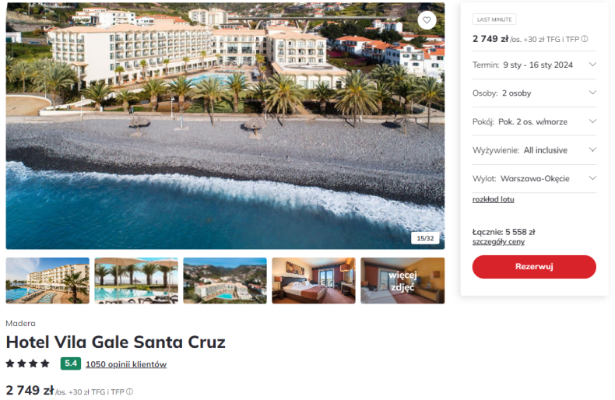The image size is (615, 400).
Task: Select the hotel pool exterior thumbnail
Action: tap(47, 280)
